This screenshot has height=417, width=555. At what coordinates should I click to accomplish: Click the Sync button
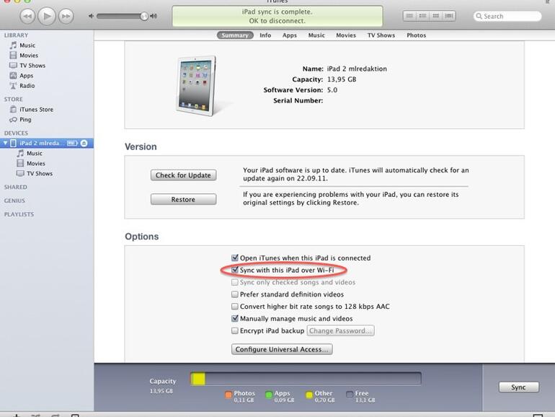[518, 387]
